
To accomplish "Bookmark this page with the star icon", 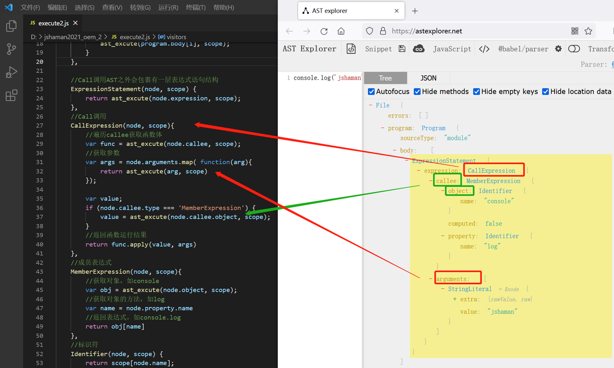I will [x=588, y=31].
